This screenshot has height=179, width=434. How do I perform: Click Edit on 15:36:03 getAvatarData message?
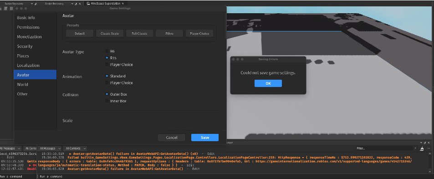pyautogui.click(x=196, y=169)
